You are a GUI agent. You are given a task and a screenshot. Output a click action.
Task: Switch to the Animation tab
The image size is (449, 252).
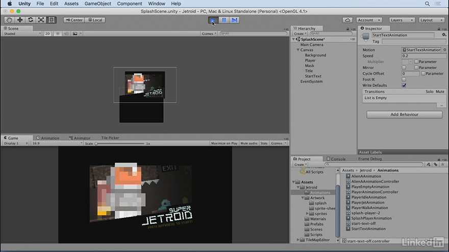pos(47,138)
